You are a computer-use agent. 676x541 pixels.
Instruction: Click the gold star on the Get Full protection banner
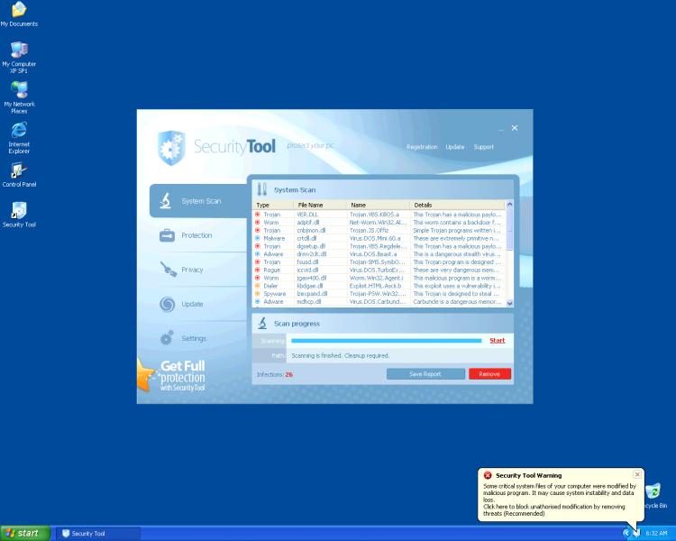coord(145,375)
